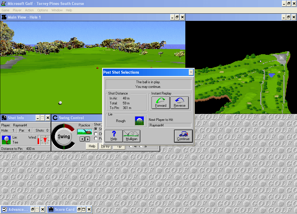Open the Player menu
This screenshot has height=214, width=297.
pyautogui.click(x=17, y=10)
